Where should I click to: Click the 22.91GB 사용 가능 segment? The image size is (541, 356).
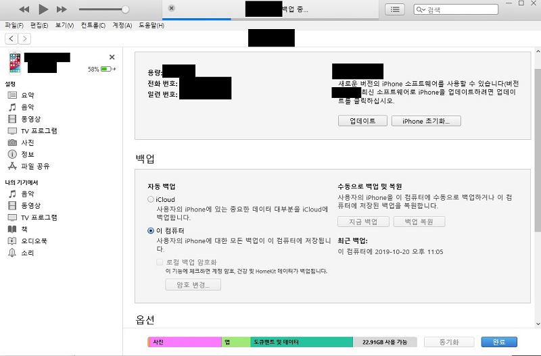coord(385,342)
